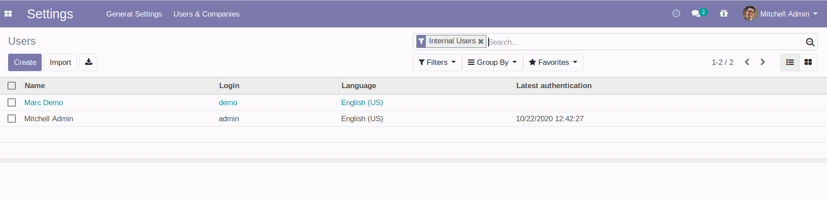Tick the Marc Demo row checkbox

click(x=12, y=102)
